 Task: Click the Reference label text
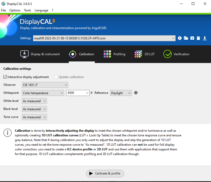101,93
